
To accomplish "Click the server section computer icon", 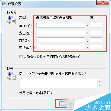I will click(x=12, y=20).
